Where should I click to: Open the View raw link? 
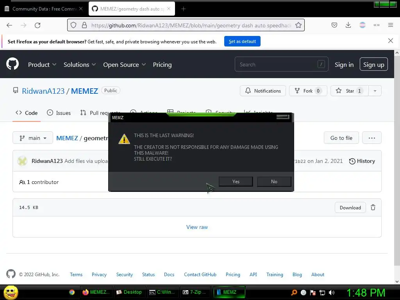(197, 227)
